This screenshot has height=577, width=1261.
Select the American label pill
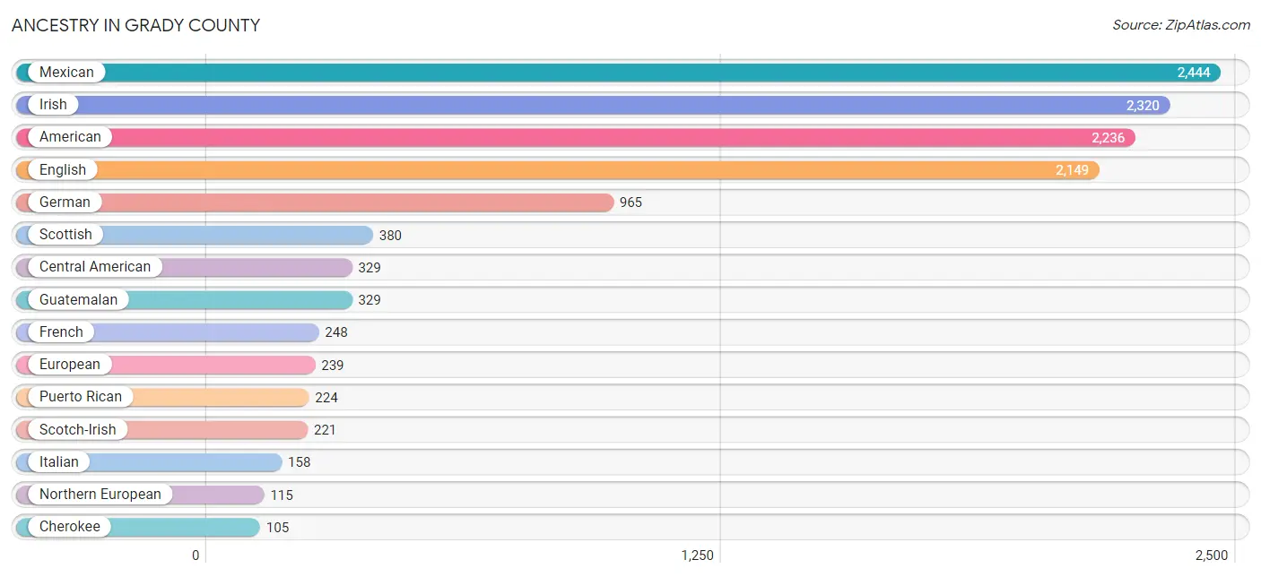point(70,137)
